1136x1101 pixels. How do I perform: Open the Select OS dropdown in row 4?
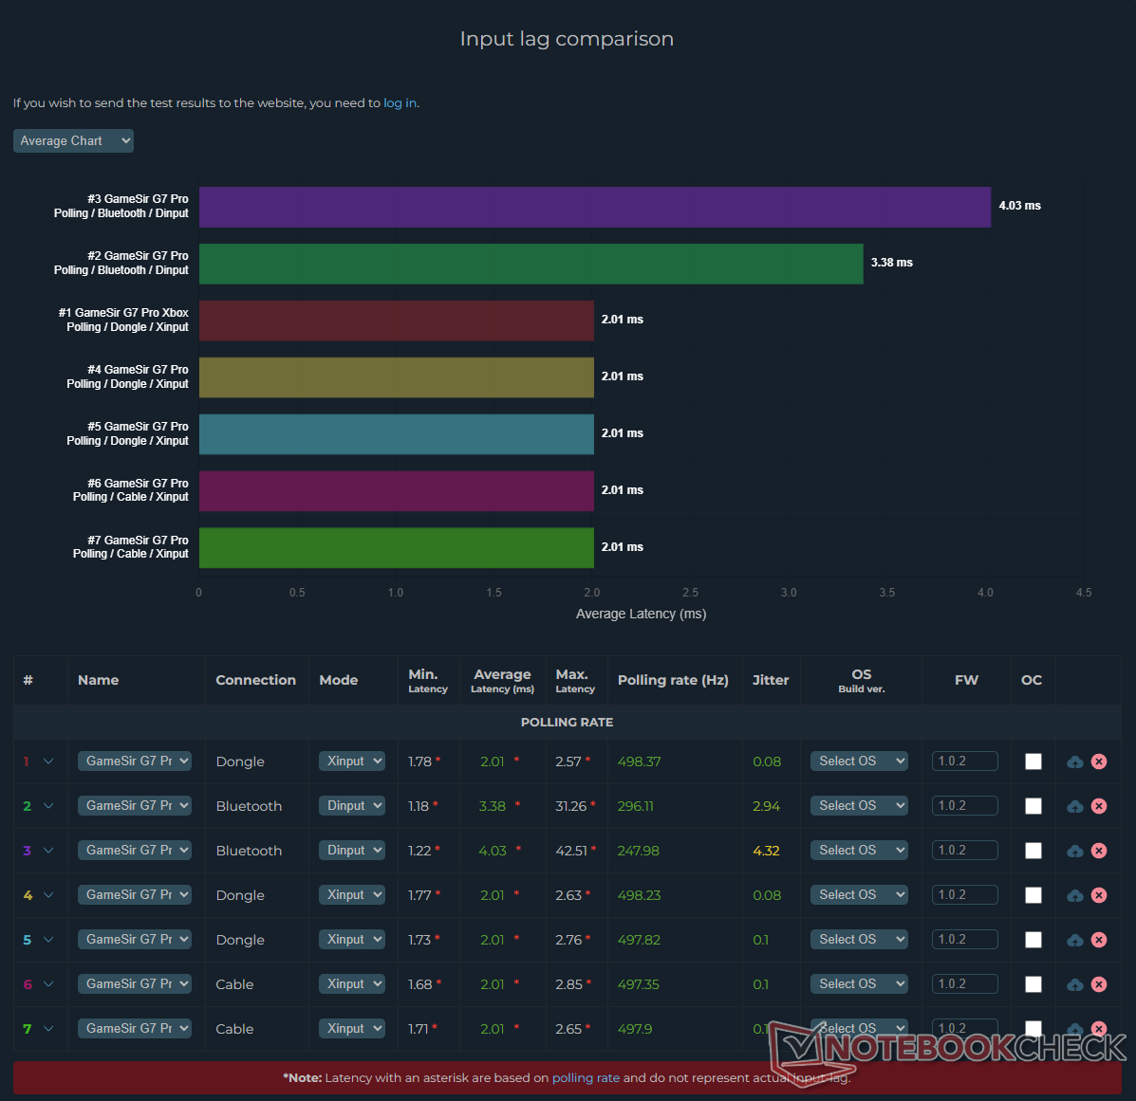point(859,894)
